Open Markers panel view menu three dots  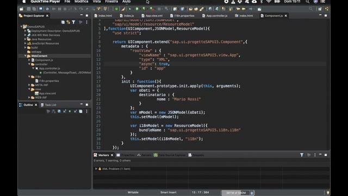(315, 155)
